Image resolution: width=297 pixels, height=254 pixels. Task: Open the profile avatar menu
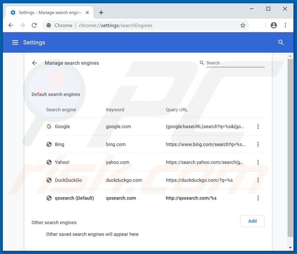(x=274, y=25)
